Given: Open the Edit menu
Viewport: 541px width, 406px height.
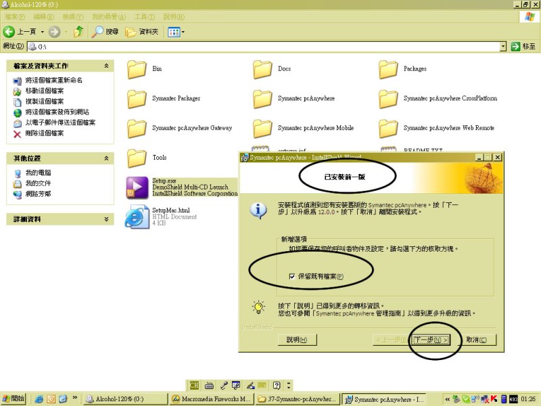Looking at the screenshot, I should pyautogui.click(x=43, y=16).
